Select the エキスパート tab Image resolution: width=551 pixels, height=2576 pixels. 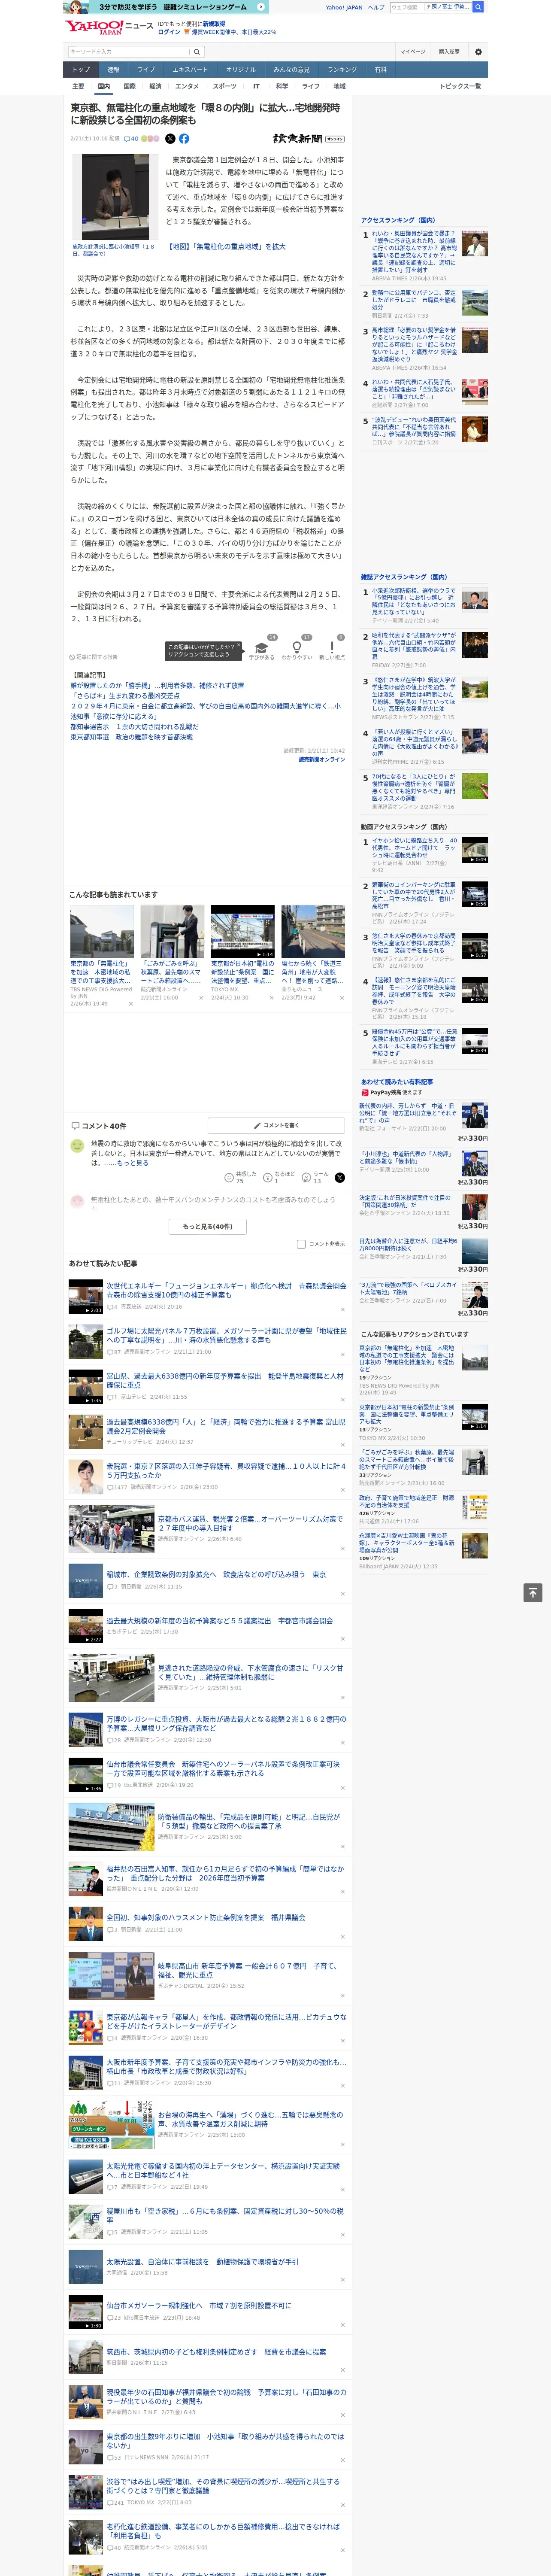click(190, 70)
